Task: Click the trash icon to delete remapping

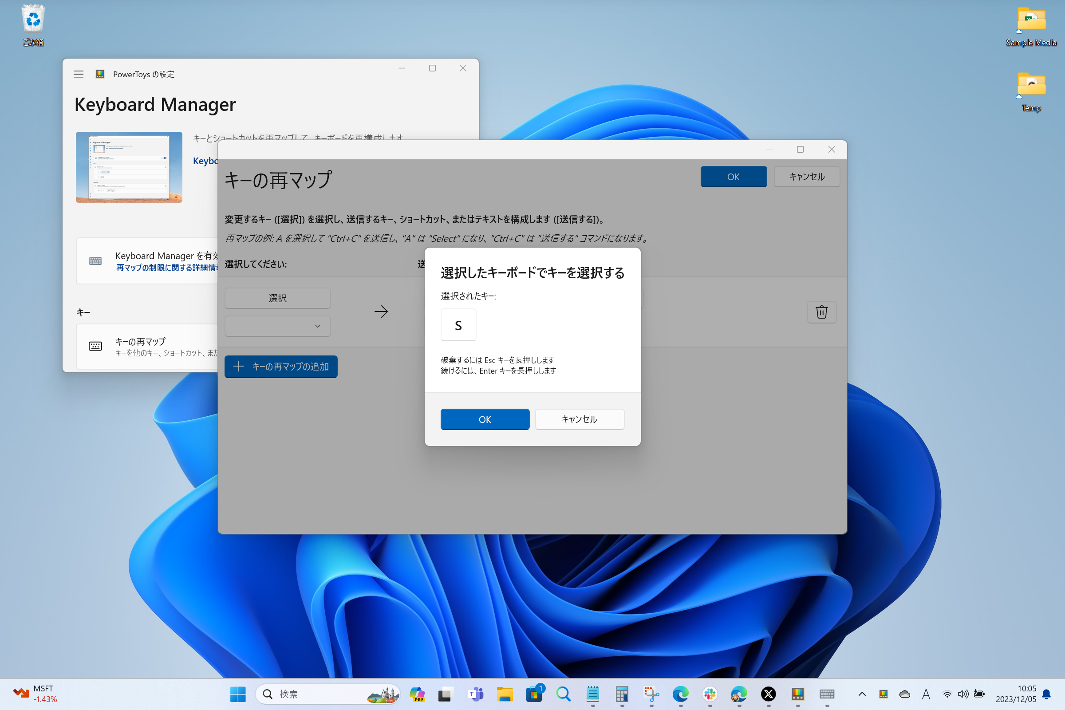Action: coord(821,312)
